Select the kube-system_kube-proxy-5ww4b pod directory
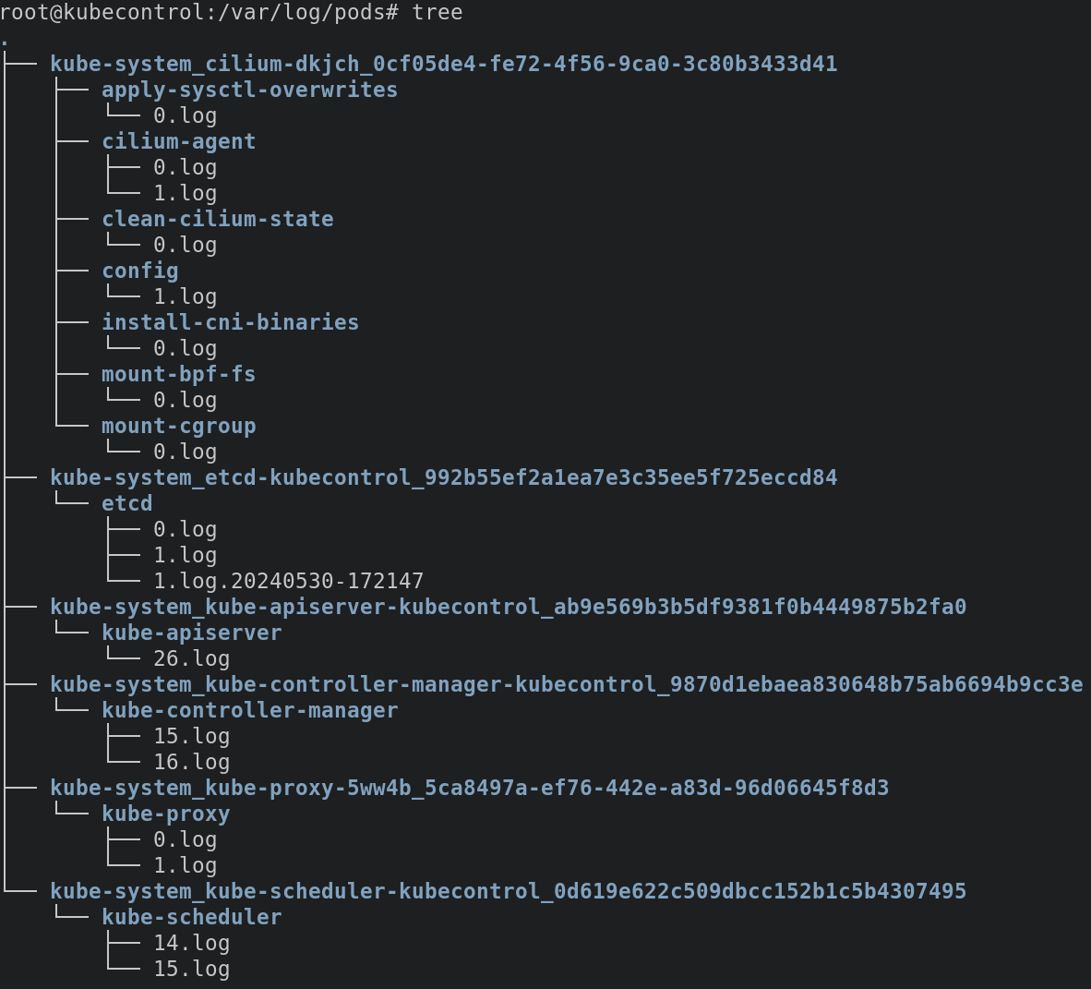The image size is (1091, 989). coord(469,788)
